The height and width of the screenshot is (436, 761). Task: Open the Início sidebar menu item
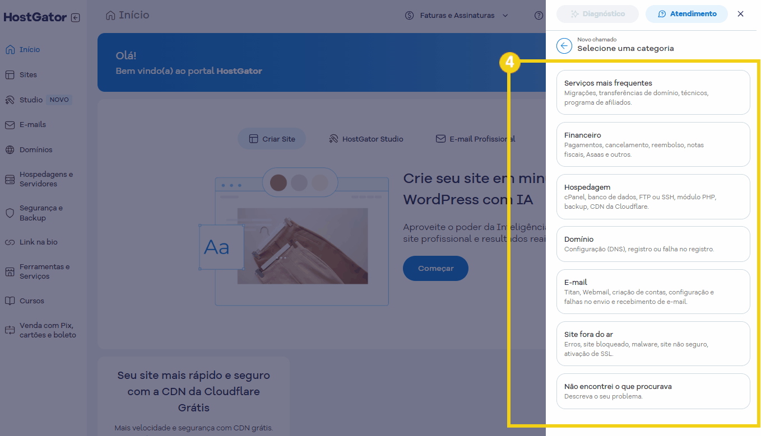tap(30, 49)
